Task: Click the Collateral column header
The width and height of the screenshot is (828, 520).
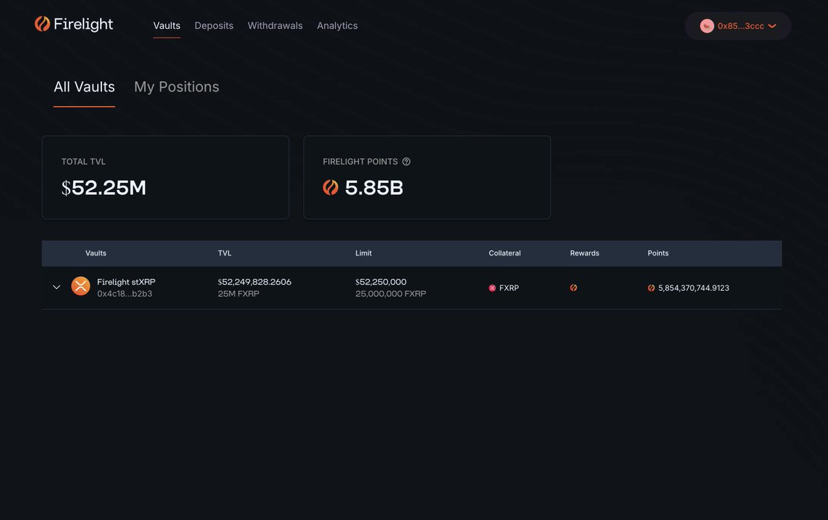Action: (x=505, y=253)
